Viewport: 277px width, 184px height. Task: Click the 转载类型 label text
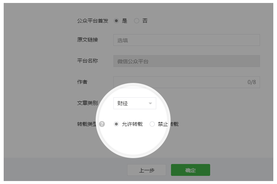(87, 124)
